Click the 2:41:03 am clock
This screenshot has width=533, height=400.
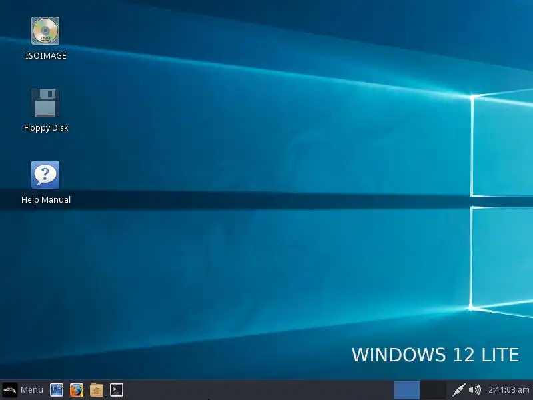pos(508,390)
